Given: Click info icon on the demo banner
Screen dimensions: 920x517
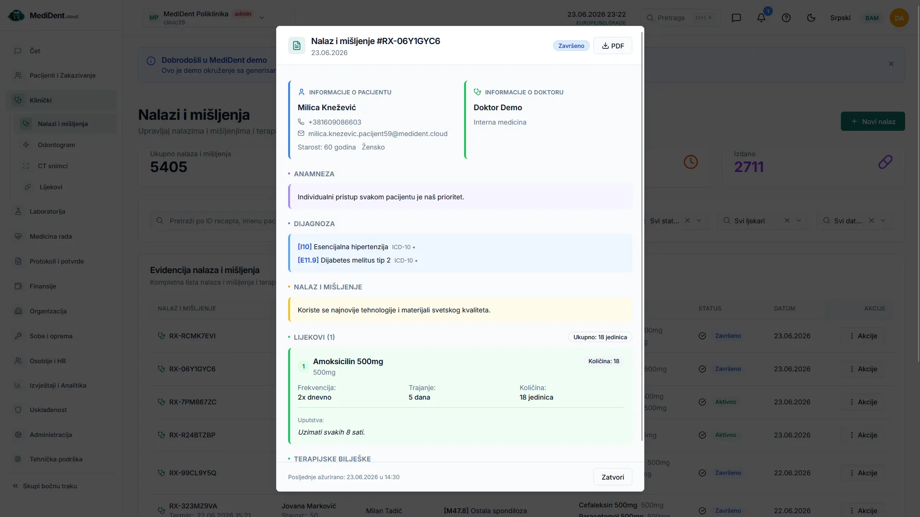Looking at the screenshot, I should 151,61.
